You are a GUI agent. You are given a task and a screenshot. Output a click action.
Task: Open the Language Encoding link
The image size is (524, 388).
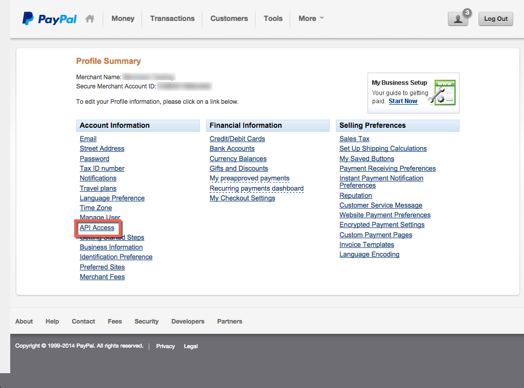pos(369,255)
